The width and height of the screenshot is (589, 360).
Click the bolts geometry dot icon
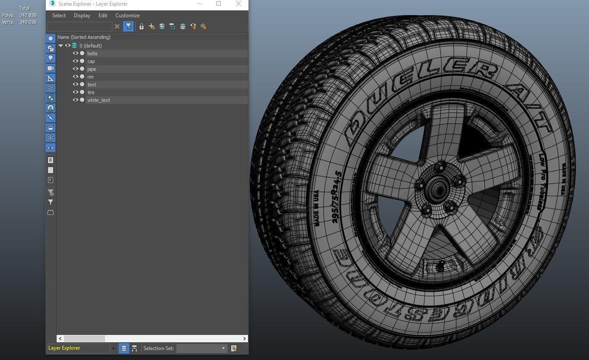coord(82,53)
